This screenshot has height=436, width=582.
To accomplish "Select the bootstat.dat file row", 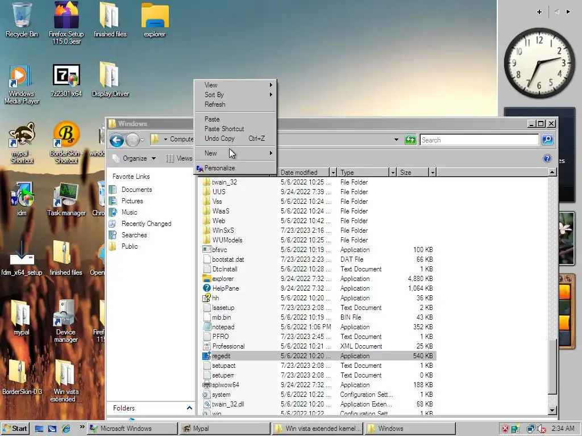I will (318, 259).
